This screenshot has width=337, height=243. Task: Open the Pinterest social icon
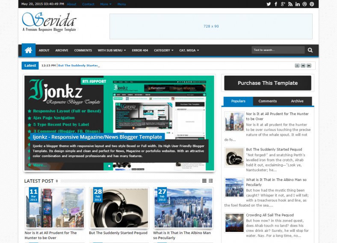(x=312, y=4)
